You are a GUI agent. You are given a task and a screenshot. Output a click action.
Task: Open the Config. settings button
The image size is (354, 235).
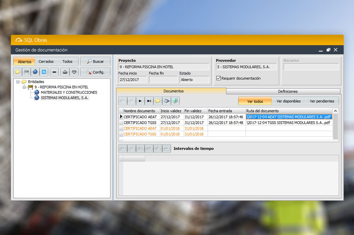[95, 72]
